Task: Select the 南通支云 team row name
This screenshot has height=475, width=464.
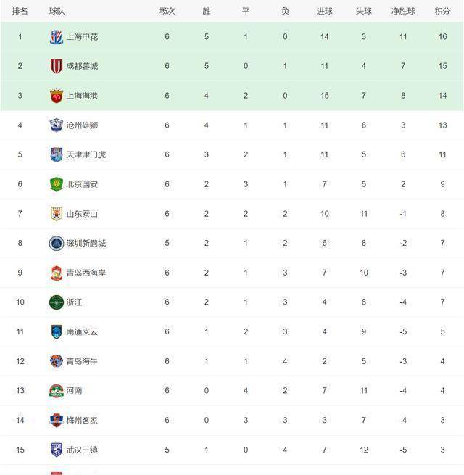Action: pos(82,331)
